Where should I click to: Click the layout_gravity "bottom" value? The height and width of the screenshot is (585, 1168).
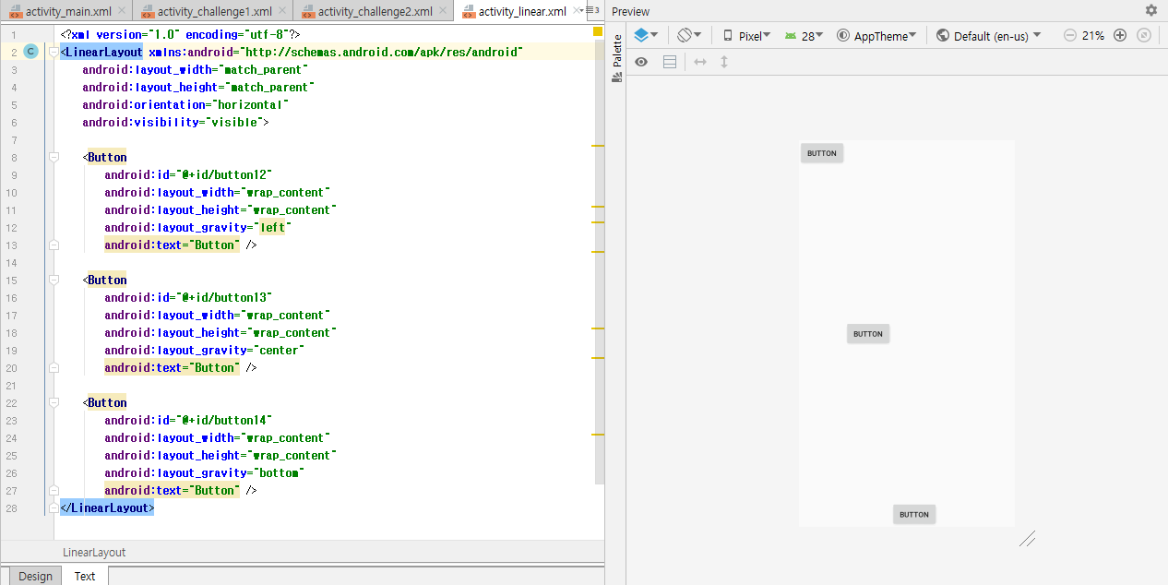pos(280,473)
